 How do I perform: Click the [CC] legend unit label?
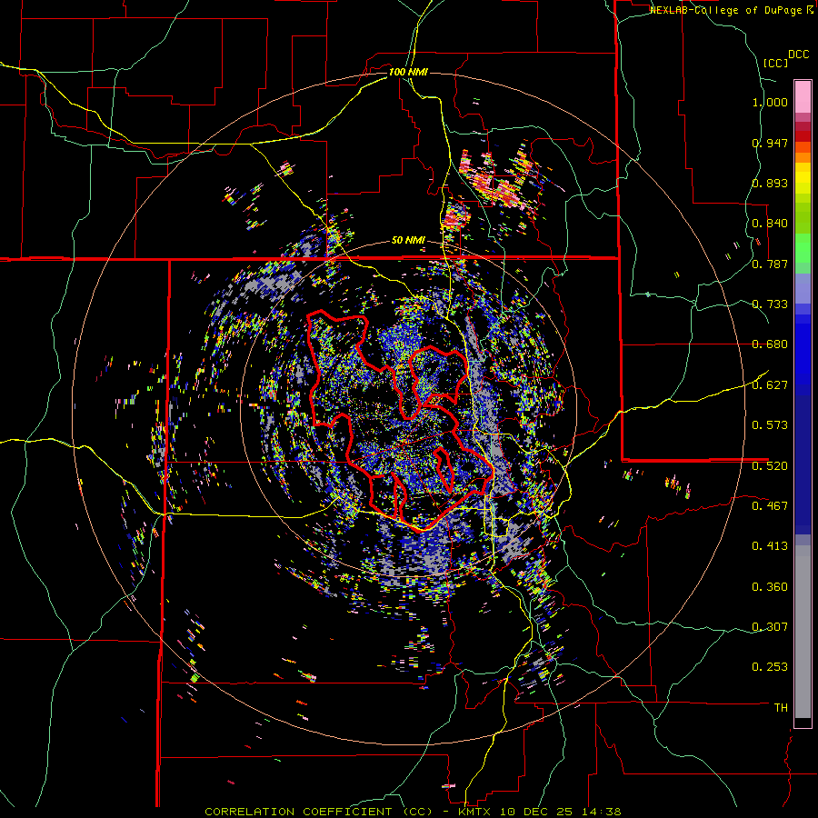coord(775,63)
